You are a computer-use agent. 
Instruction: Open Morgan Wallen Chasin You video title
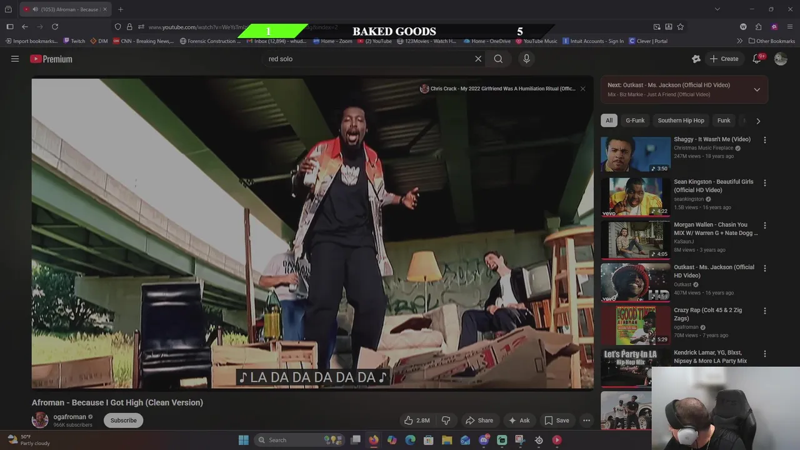(x=715, y=229)
